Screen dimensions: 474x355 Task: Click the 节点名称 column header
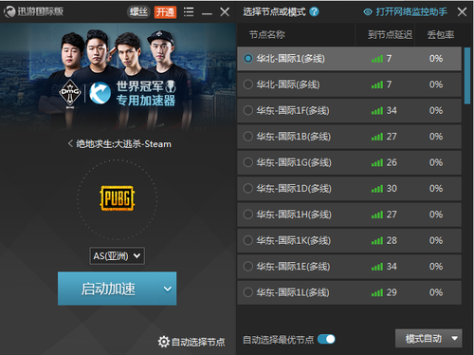[x=267, y=34]
